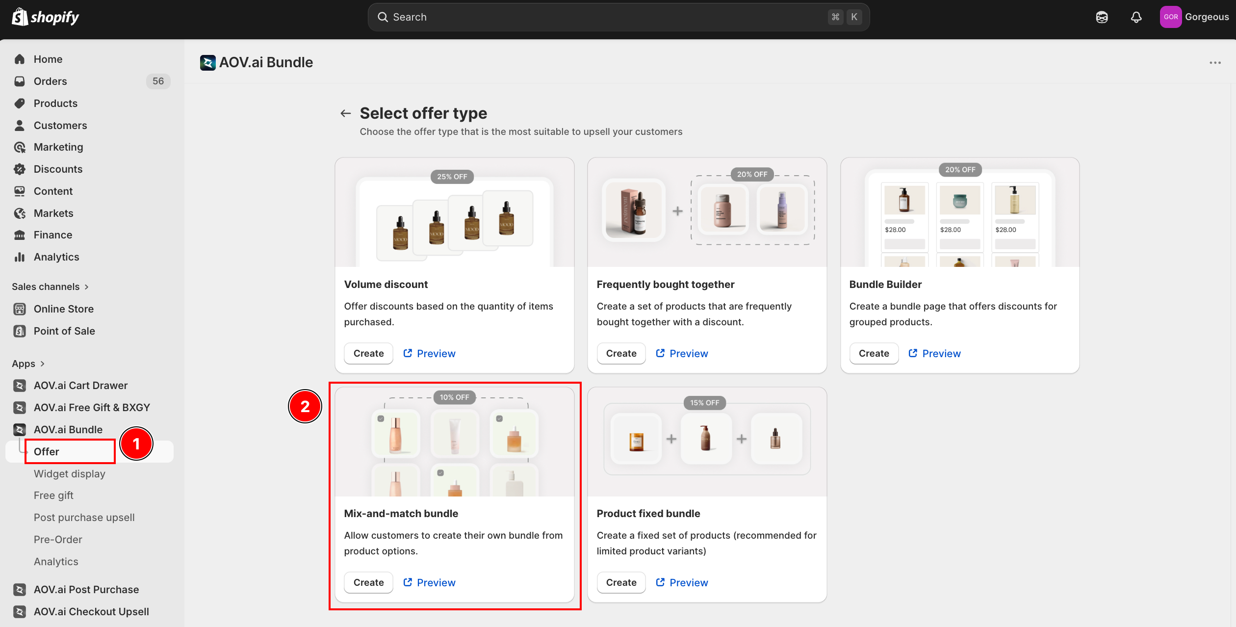
Task: Preview the Mix-and-match bundle
Action: point(429,583)
